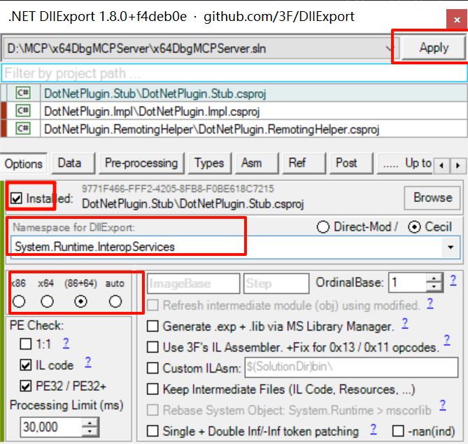Viewport: 468px width, 444px height.
Task: Uncheck the Installed checkbox
Action: click(x=17, y=199)
